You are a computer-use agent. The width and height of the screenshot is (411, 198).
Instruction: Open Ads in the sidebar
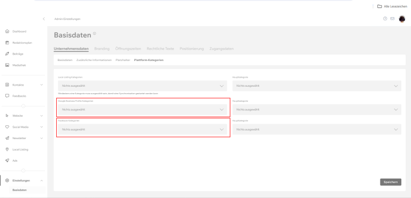[x=15, y=161]
